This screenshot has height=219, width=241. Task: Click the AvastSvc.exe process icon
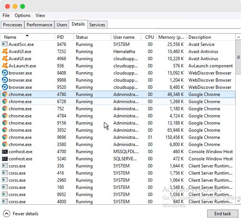pyautogui.click(x=5, y=44)
